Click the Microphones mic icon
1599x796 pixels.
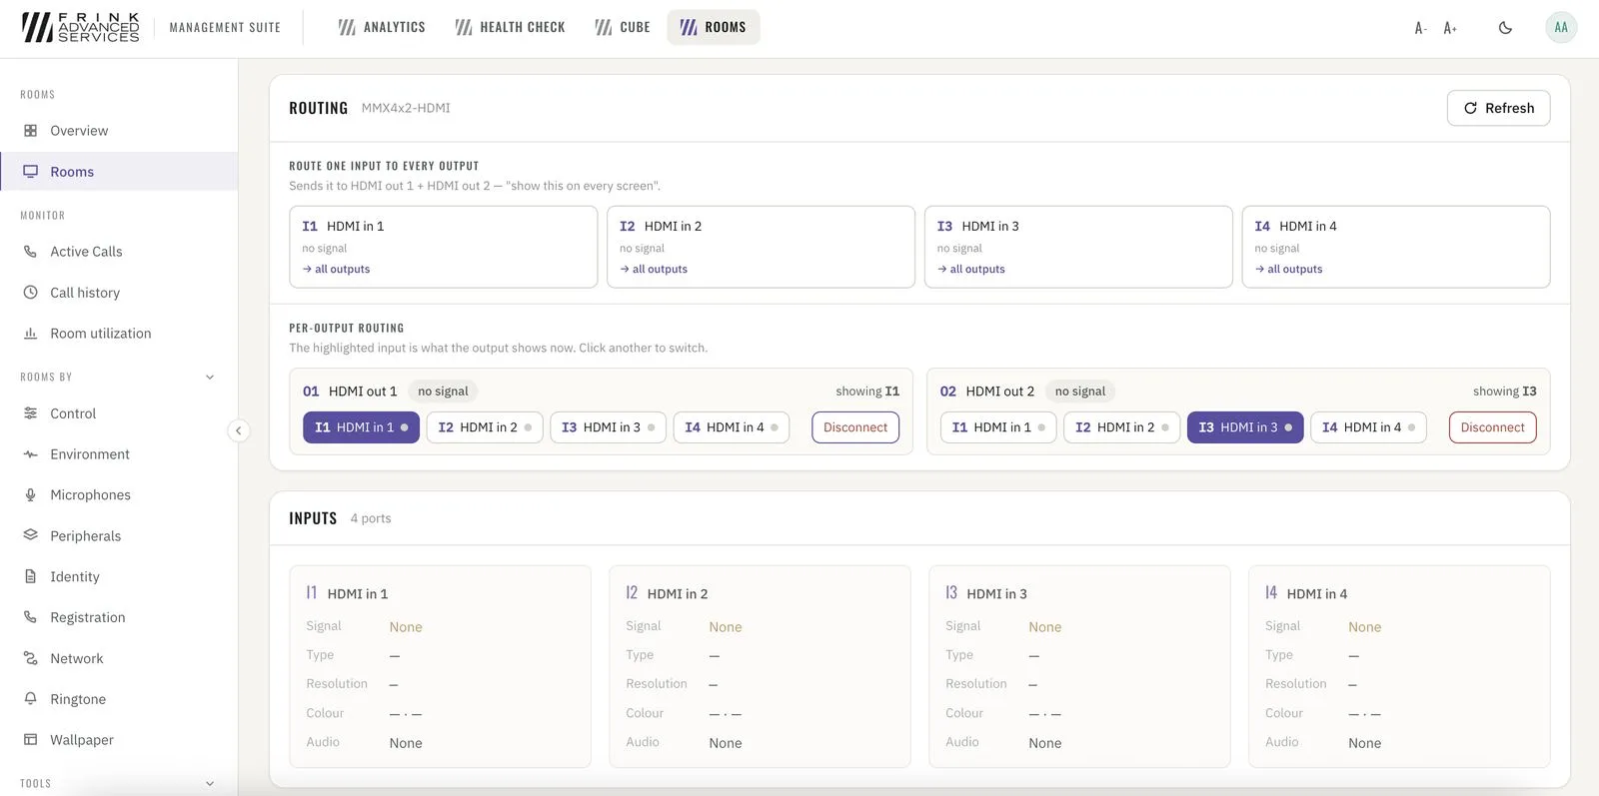tap(31, 495)
